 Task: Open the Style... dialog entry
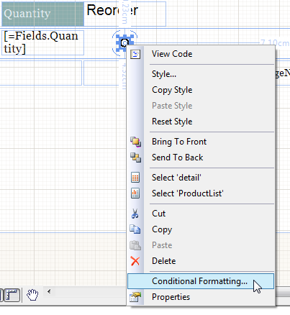coord(201,74)
